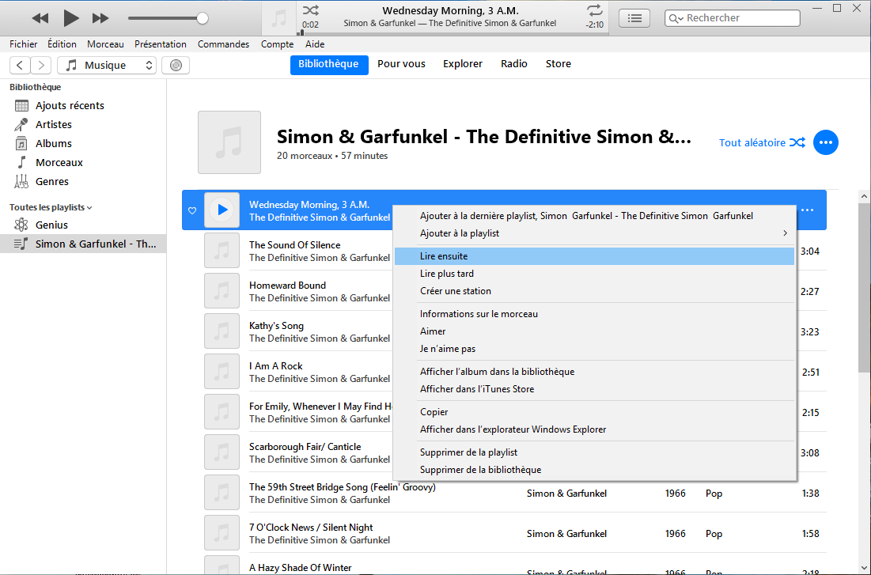Click the fast-forward next track button
871x575 pixels.
point(100,18)
